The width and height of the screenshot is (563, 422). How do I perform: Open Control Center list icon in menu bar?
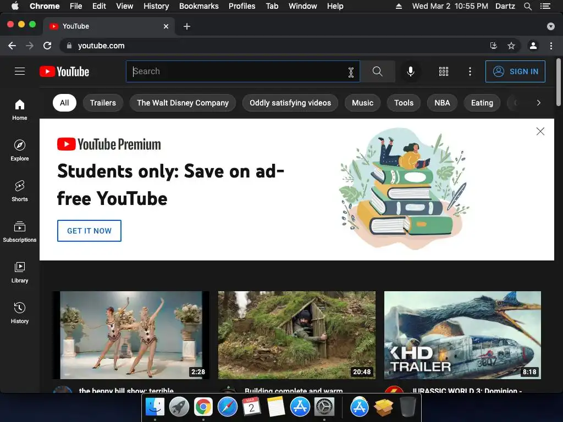545,6
